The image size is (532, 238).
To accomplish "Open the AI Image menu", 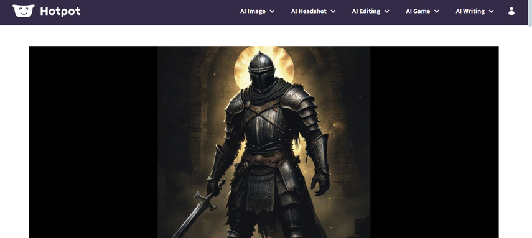I will click(253, 11).
